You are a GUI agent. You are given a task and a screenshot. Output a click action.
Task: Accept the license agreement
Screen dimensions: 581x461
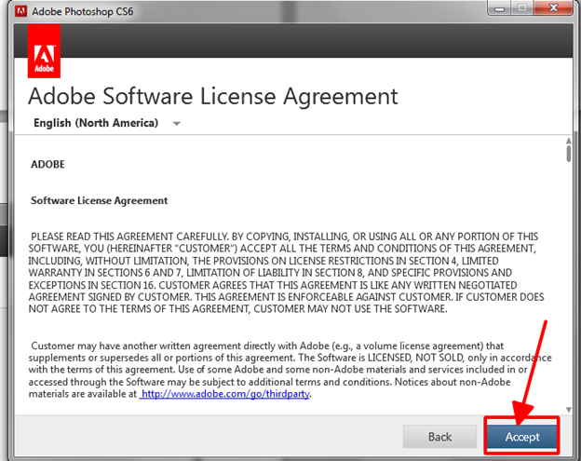(x=522, y=436)
